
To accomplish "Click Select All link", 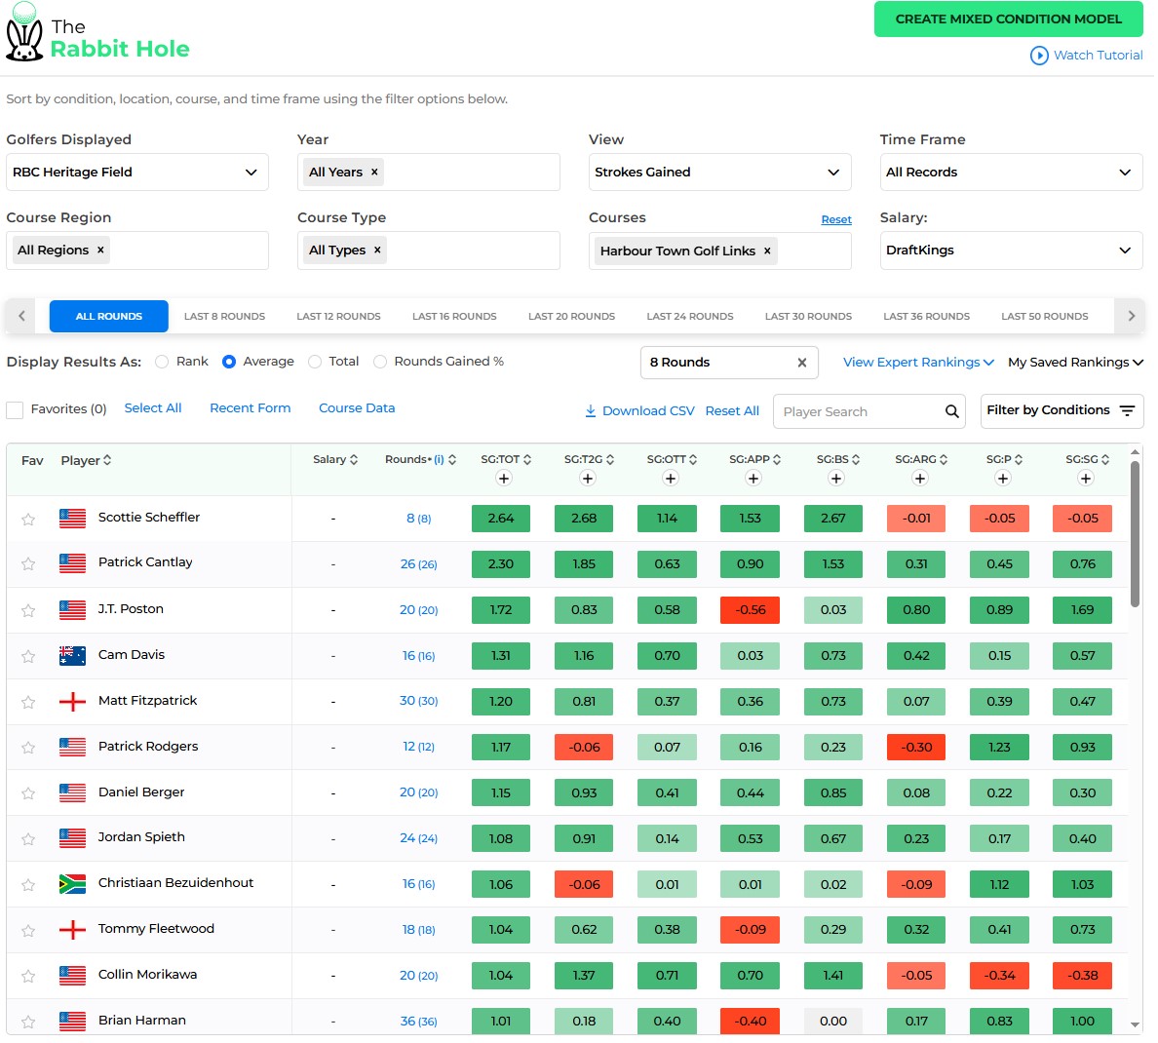I will [x=153, y=409].
